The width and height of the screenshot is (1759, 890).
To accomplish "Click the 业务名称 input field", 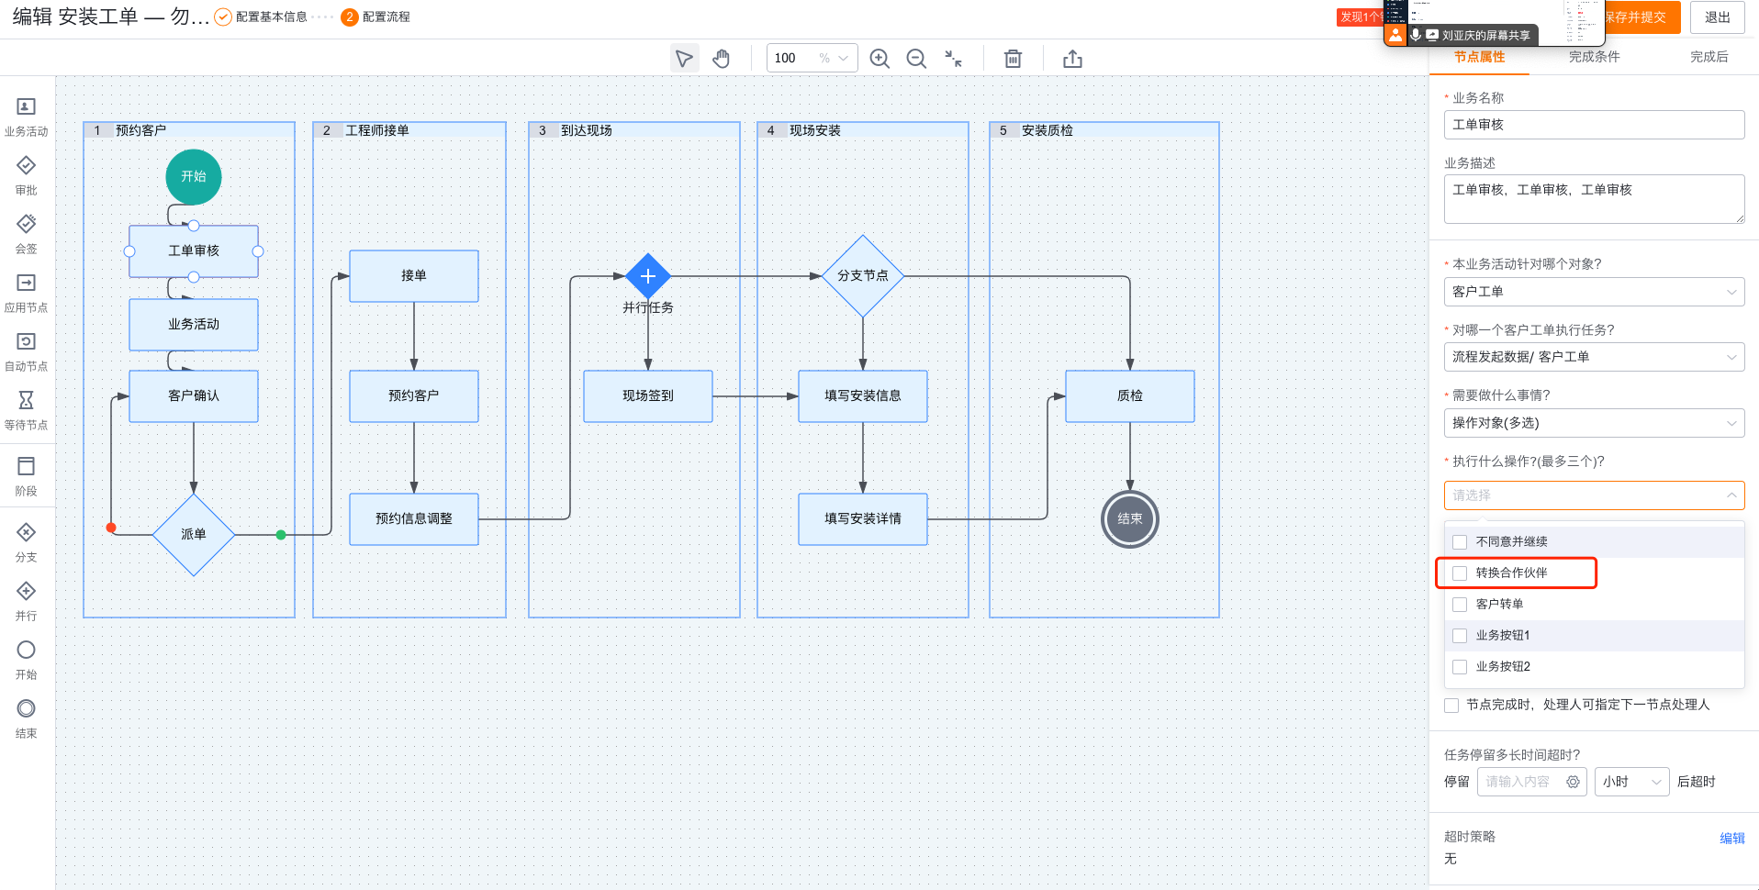I will click(x=1594, y=125).
